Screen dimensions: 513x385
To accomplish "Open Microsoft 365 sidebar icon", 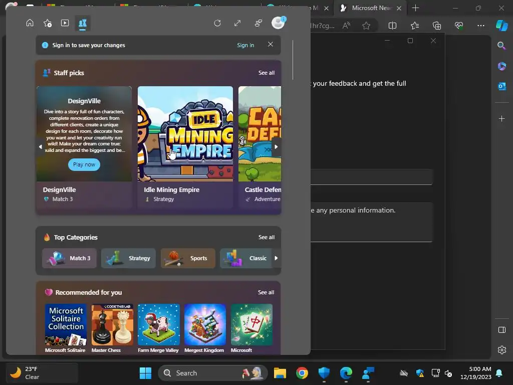I will click(x=501, y=66).
